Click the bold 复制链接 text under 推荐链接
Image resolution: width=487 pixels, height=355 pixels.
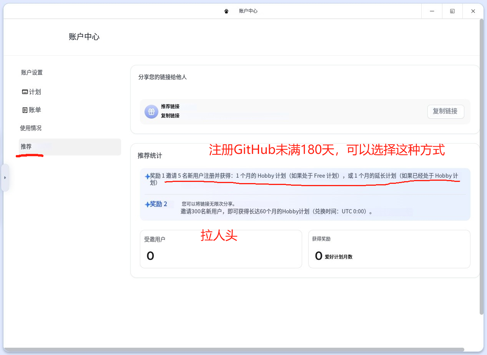click(170, 116)
